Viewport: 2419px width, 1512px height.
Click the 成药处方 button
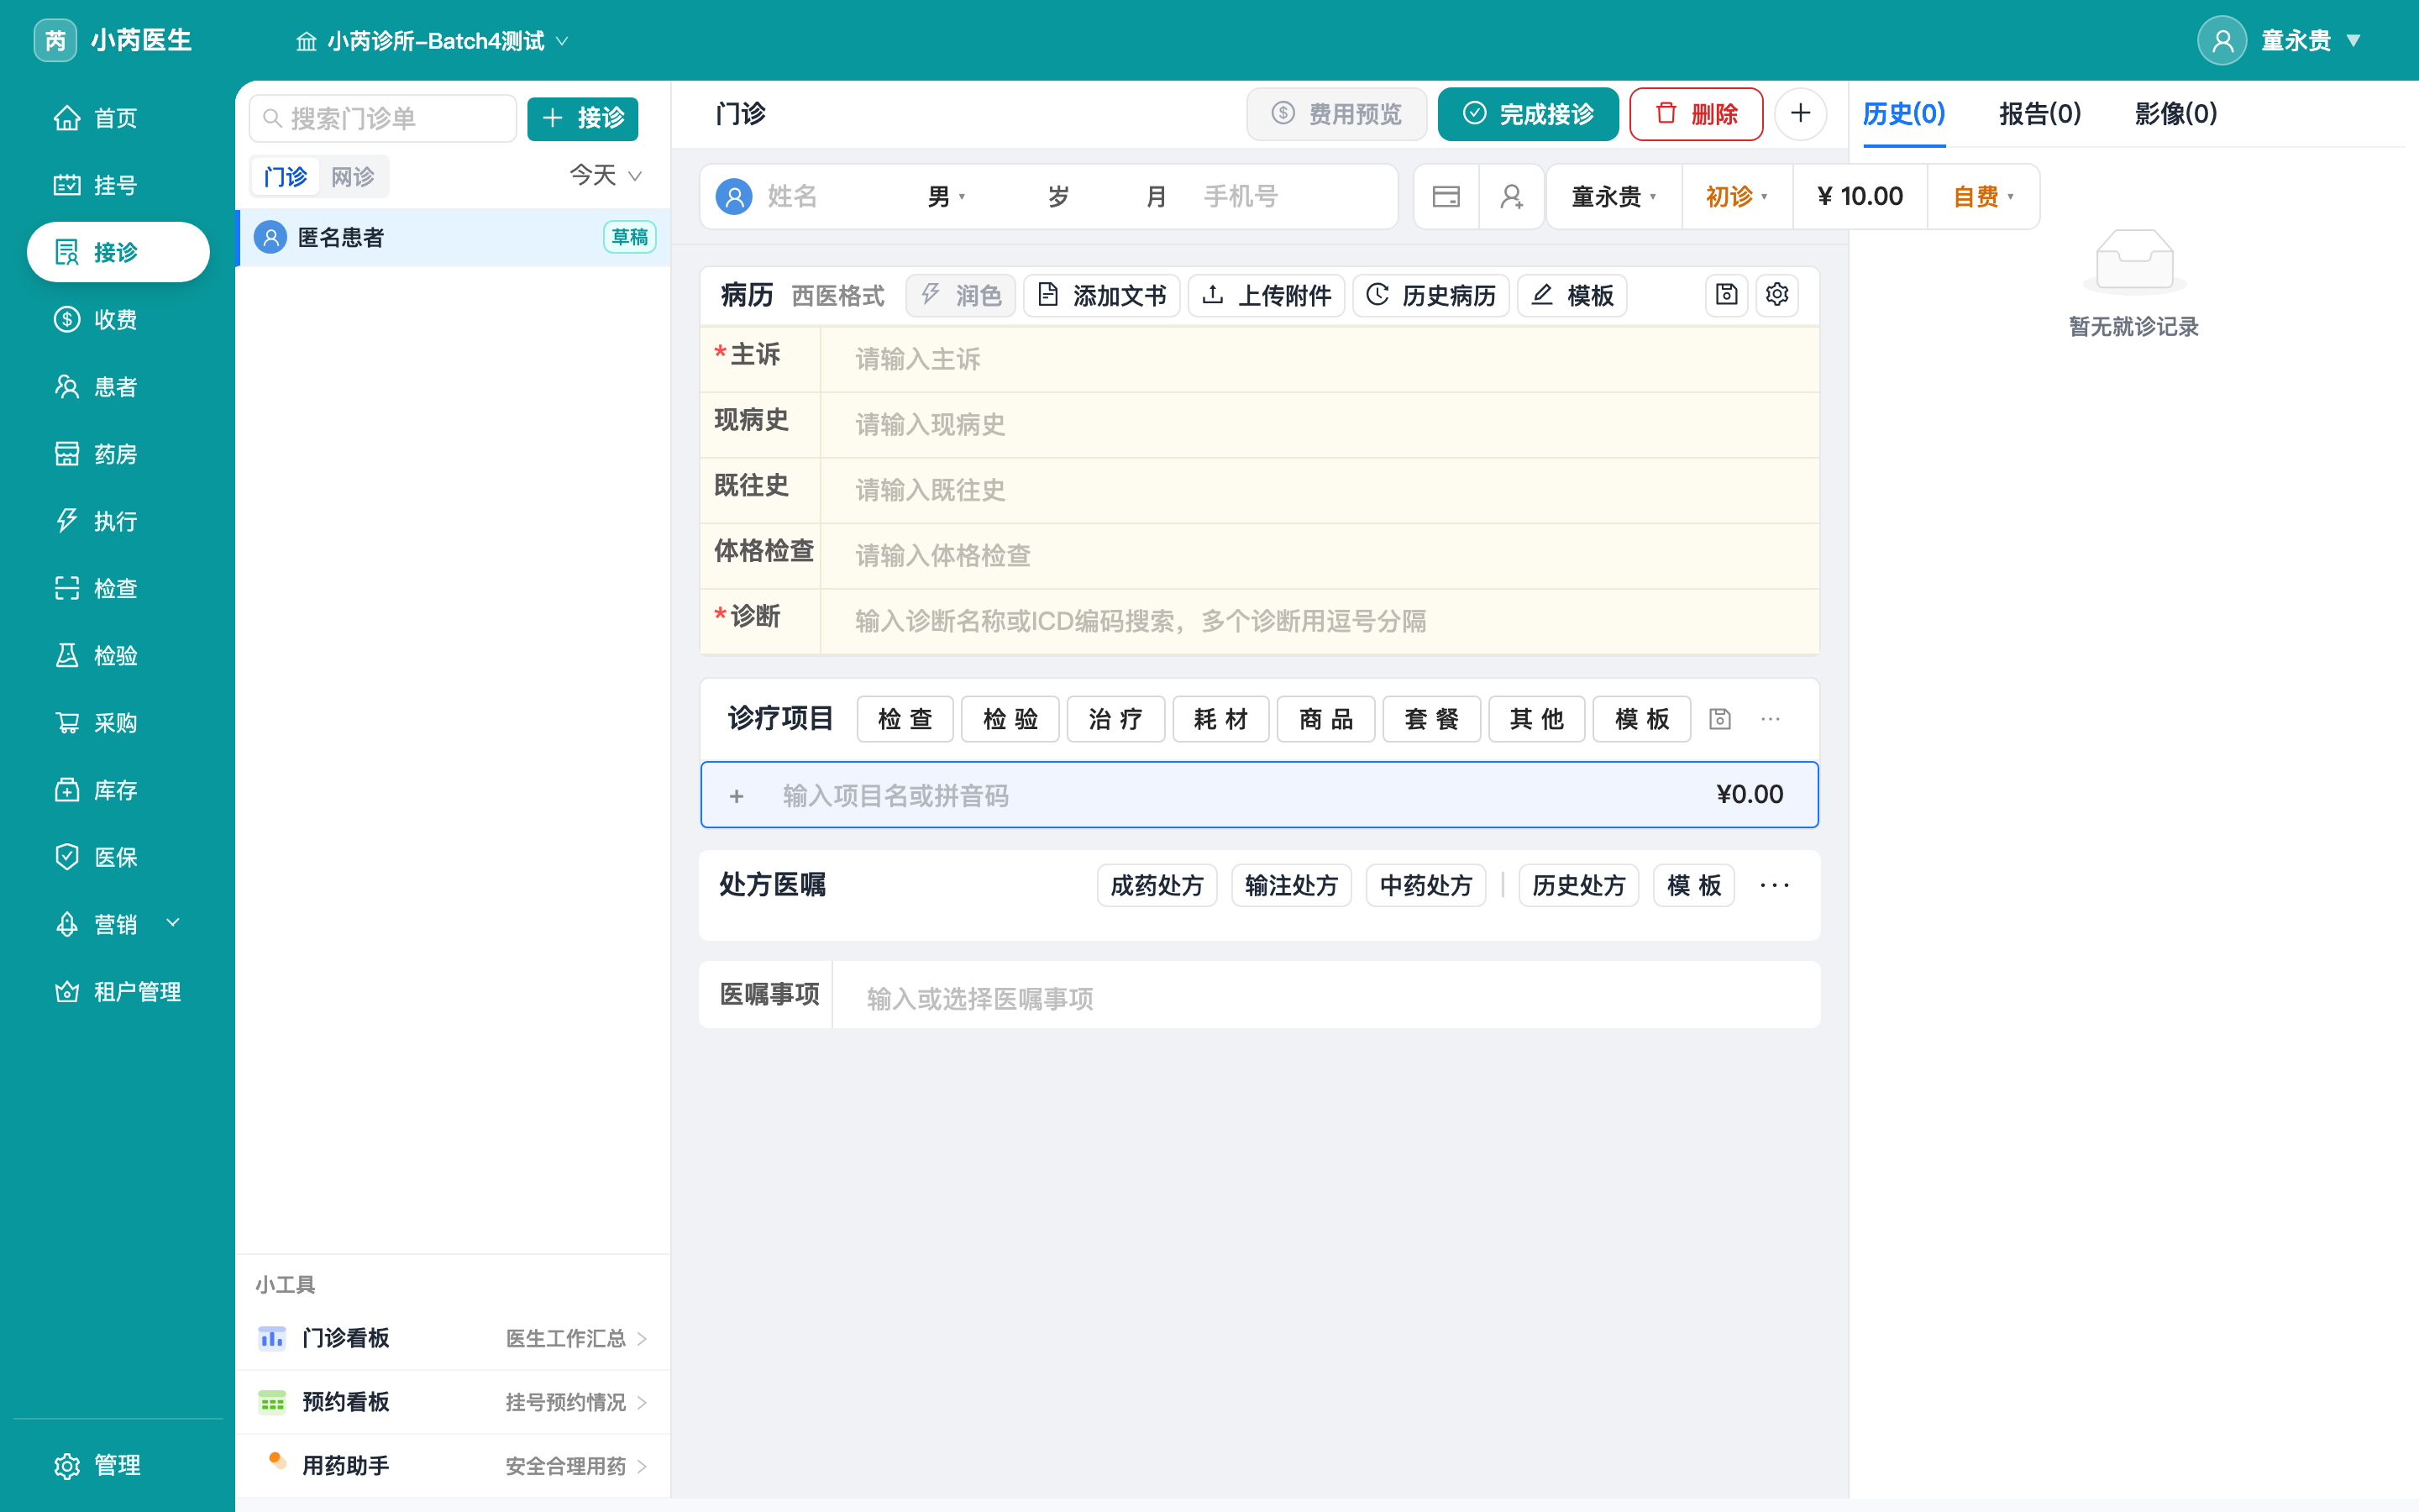click(1157, 885)
